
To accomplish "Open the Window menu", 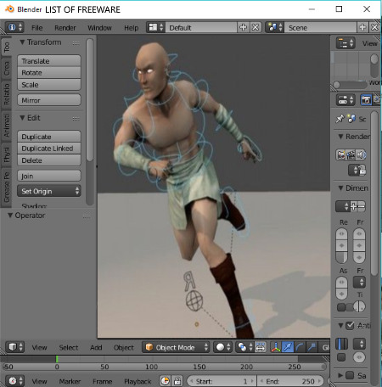I will coord(99,28).
